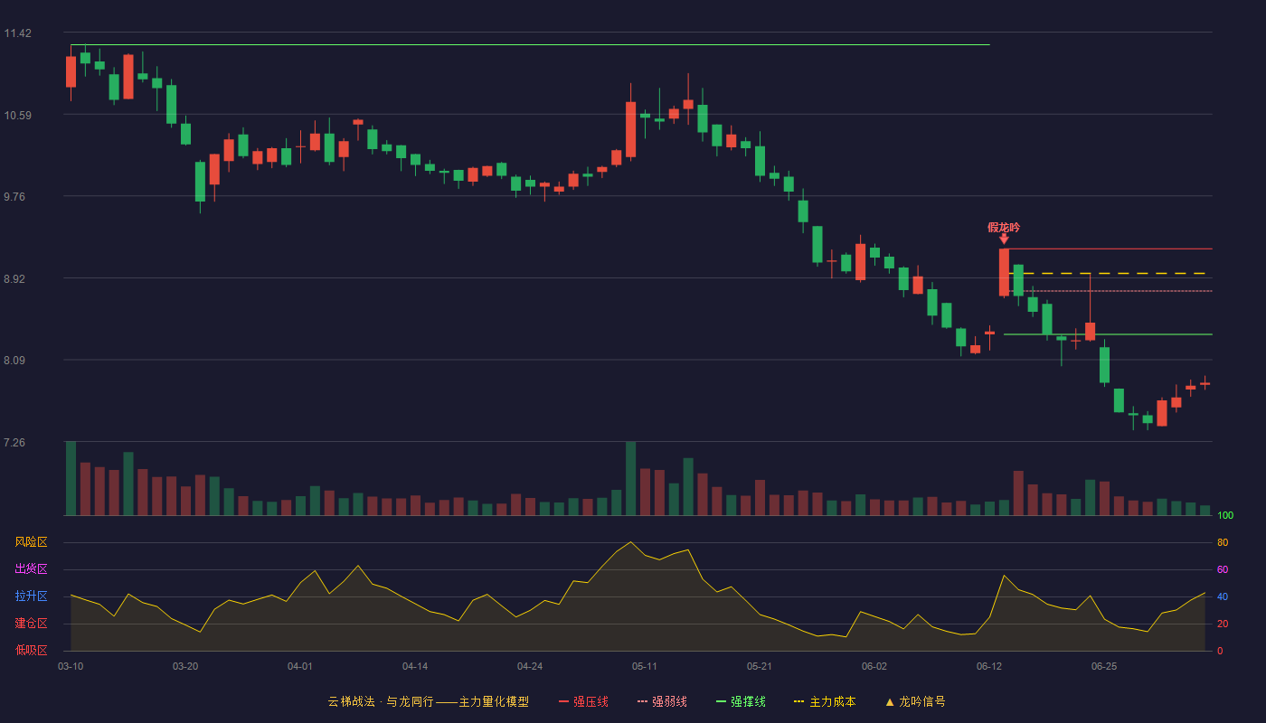Click the tall volume bar at 05-11

tap(630, 478)
